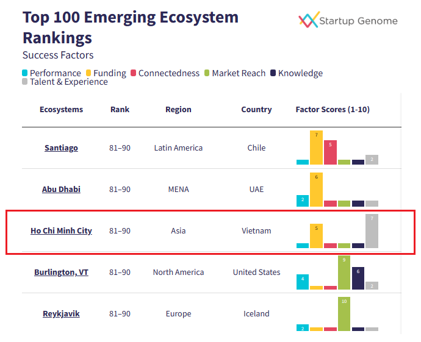
Task: Click the Region column header
Action: click(178, 110)
